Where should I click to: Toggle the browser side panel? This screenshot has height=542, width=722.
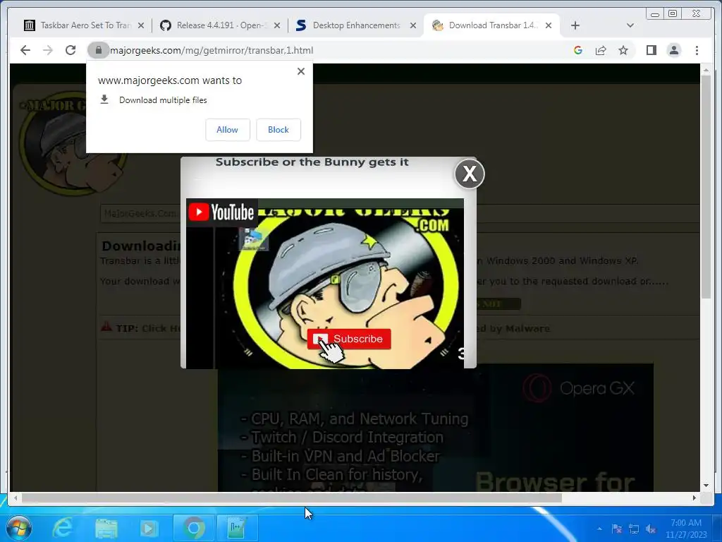[x=651, y=50]
